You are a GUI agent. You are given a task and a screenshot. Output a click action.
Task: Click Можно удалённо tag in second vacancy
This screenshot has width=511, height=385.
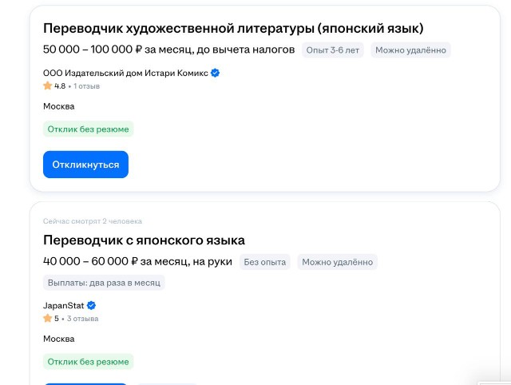337,262
